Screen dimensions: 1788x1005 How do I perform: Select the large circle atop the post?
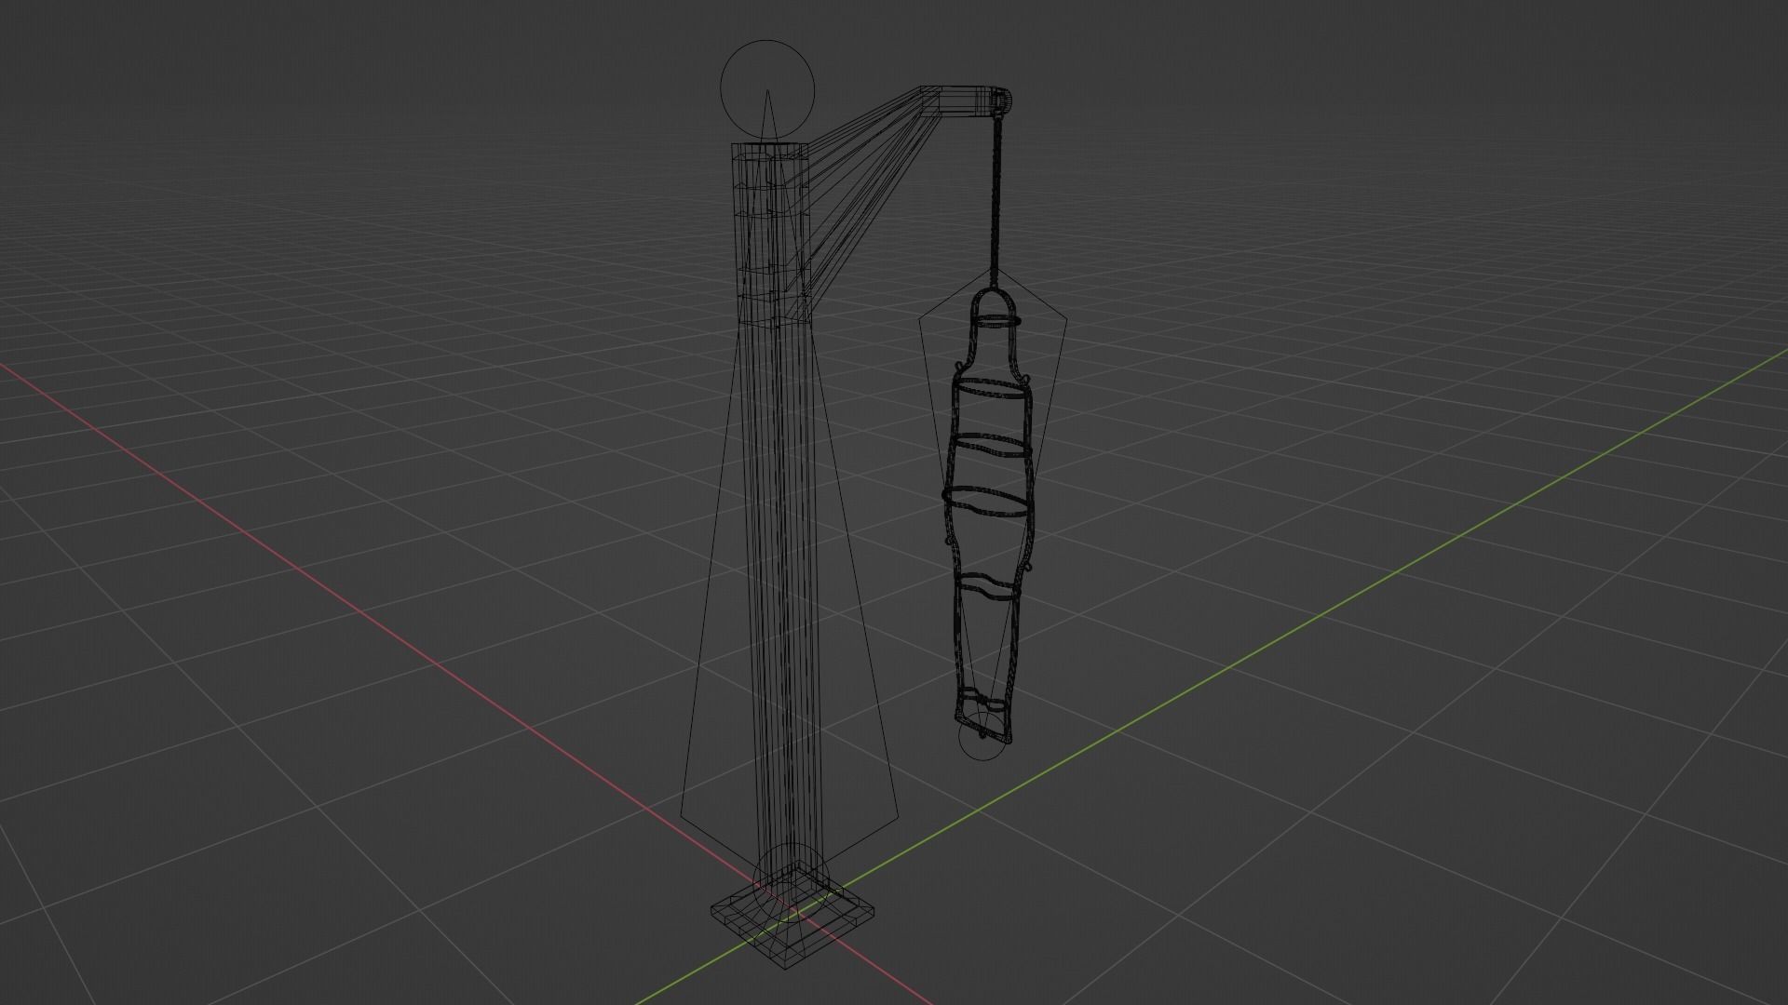pos(767,90)
